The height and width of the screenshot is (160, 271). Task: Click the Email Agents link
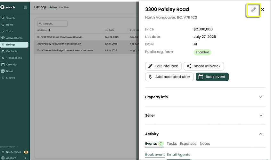(178, 155)
